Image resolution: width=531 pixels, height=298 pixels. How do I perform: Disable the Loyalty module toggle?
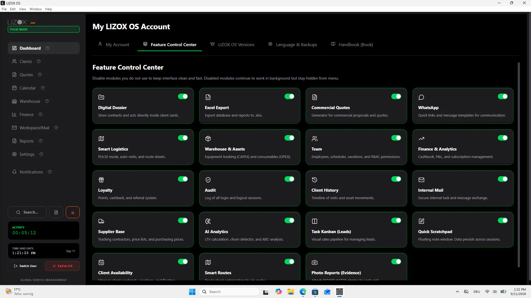(x=183, y=179)
